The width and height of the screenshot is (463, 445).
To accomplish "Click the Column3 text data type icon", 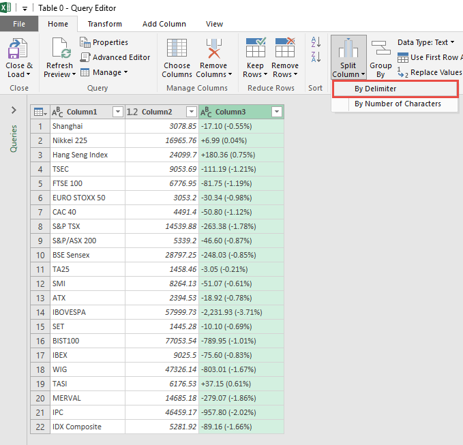I will click(x=206, y=112).
